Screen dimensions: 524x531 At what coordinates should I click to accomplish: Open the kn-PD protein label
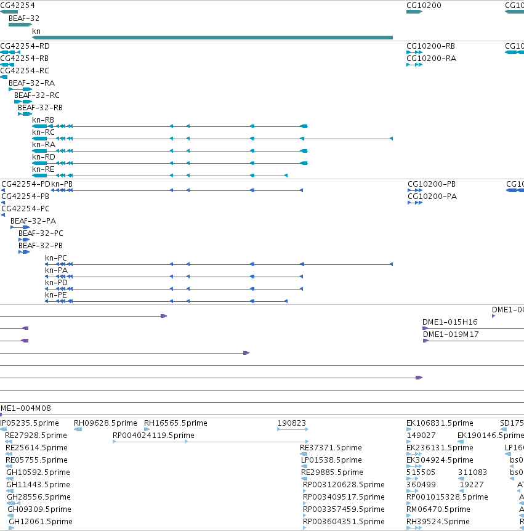click(x=56, y=282)
